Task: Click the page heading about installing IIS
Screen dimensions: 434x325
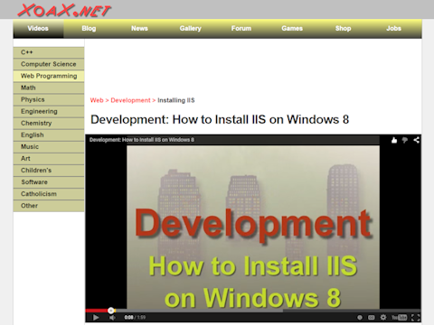Action: (x=220, y=119)
